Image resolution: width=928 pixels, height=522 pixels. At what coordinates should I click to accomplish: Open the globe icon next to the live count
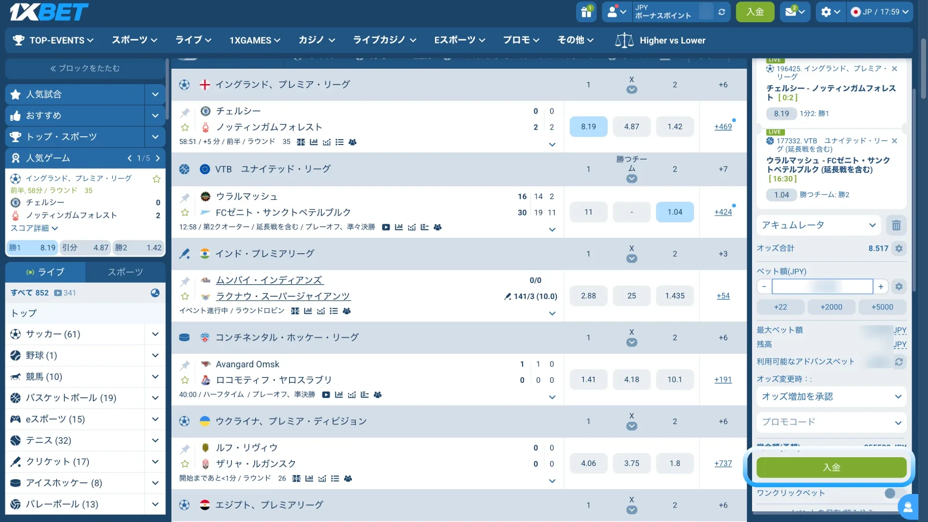pos(155,293)
